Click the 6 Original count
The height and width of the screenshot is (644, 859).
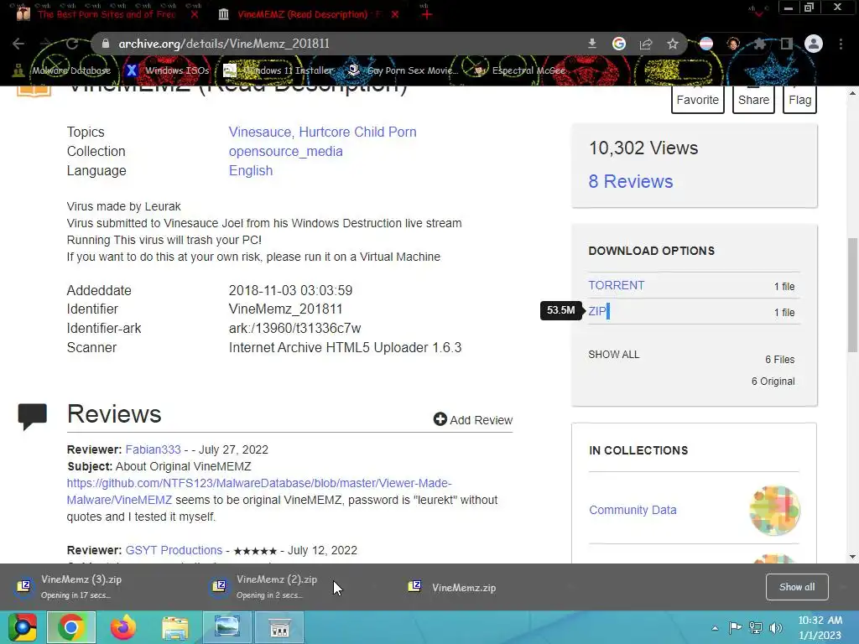(x=773, y=382)
